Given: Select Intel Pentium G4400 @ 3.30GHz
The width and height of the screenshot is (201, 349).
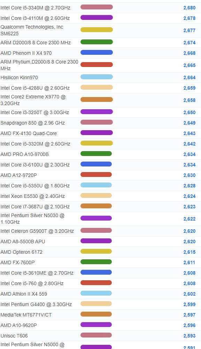Looking at the screenshot, I should [36, 304].
